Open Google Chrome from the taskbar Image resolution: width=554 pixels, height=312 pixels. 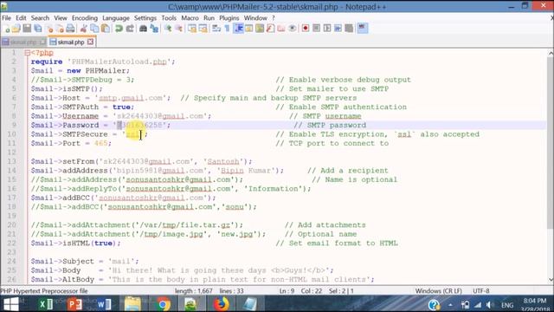pyautogui.click(x=164, y=304)
